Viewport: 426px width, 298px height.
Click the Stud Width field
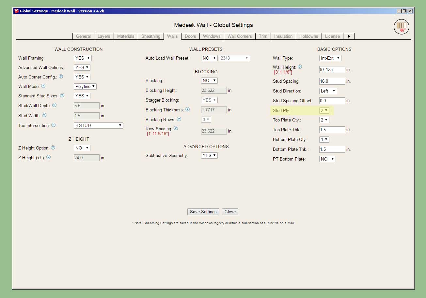coord(87,116)
